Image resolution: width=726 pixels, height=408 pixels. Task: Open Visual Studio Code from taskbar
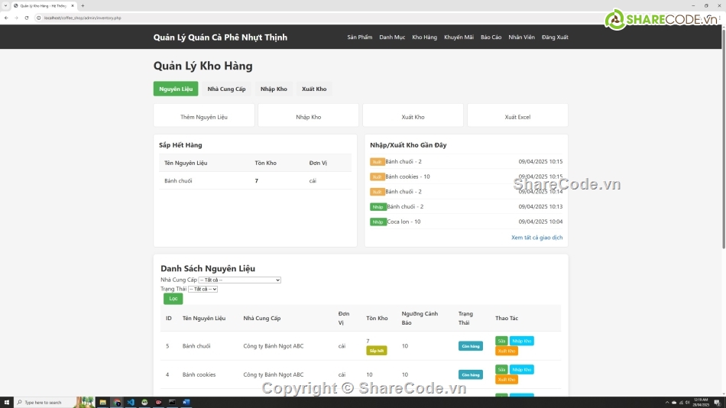coord(131,403)
